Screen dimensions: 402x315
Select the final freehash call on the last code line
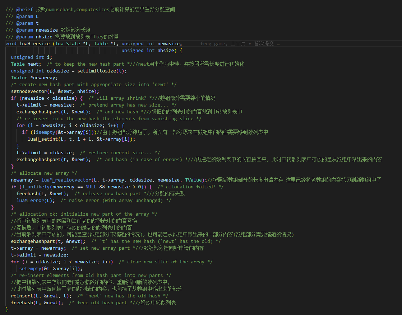pos(22,302)
